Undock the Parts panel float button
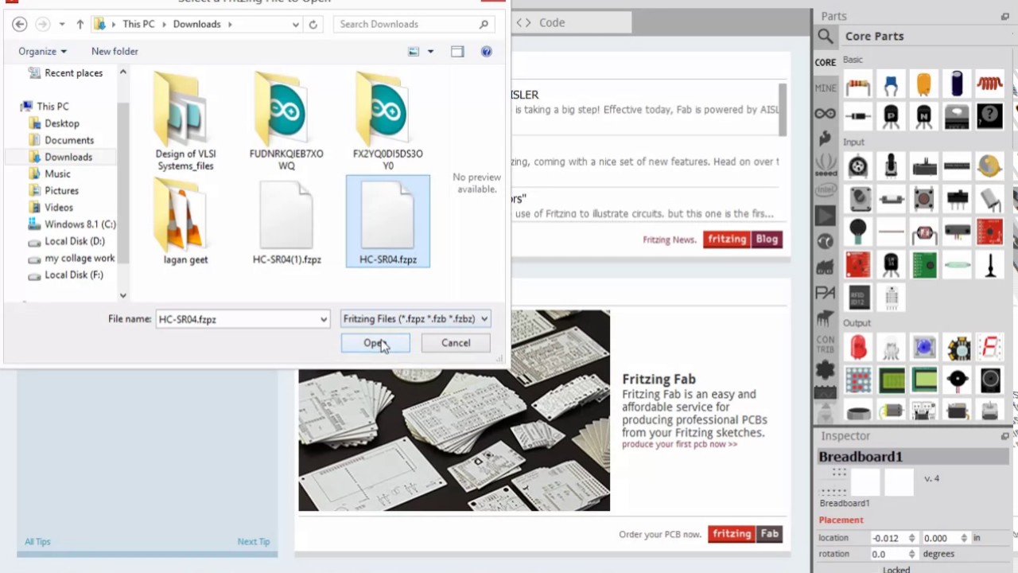 1005,16
